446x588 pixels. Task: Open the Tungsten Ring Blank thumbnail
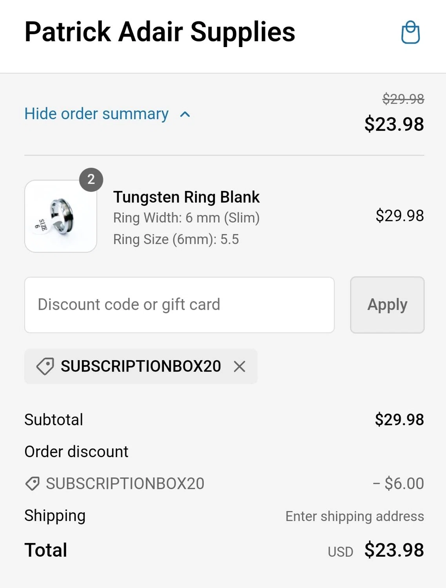point(61,216)
